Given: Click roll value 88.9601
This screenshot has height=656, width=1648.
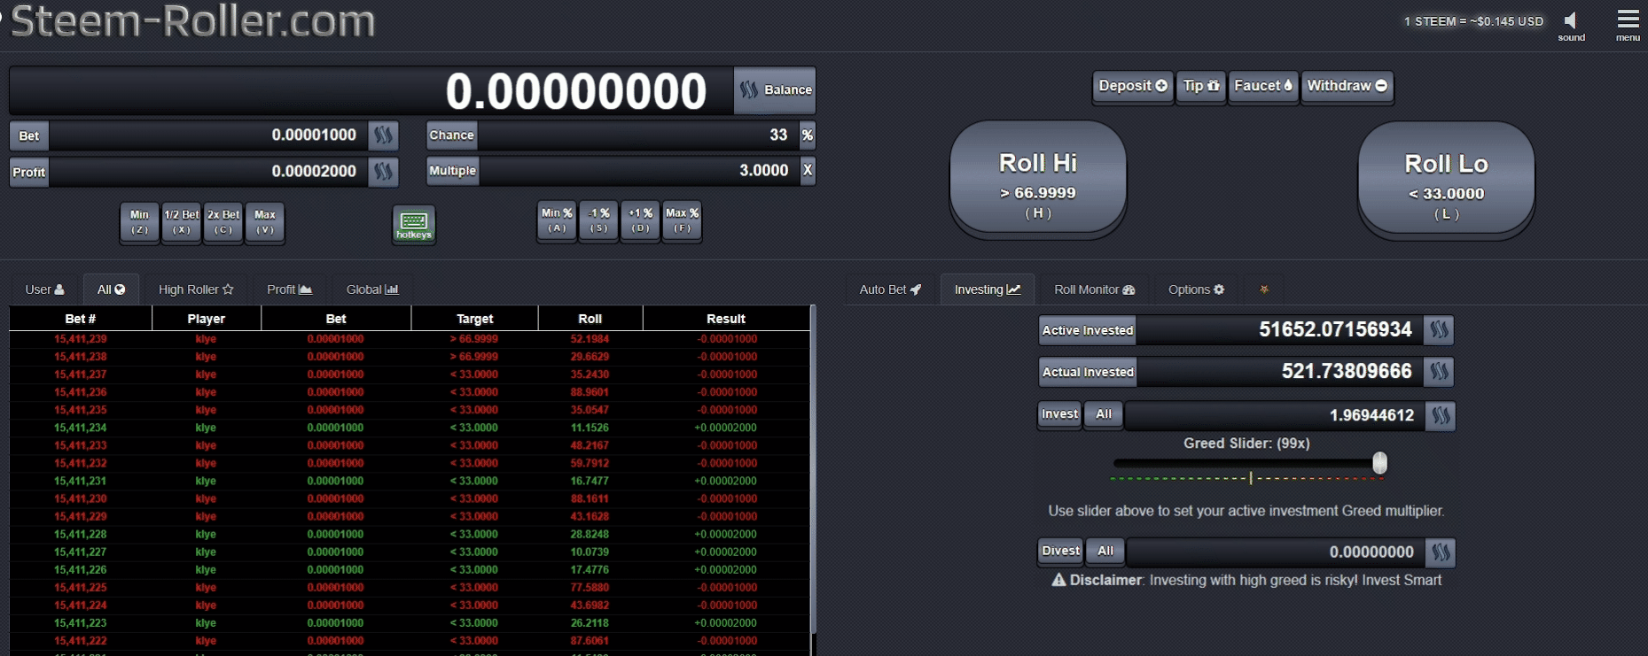Looking at the screenshot, I should pyautogui.click(x=590, y=392).
